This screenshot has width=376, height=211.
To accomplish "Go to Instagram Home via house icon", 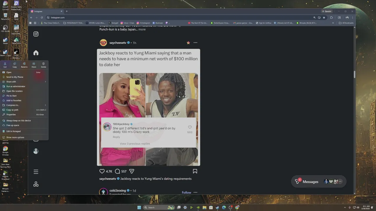I will 36,53.
